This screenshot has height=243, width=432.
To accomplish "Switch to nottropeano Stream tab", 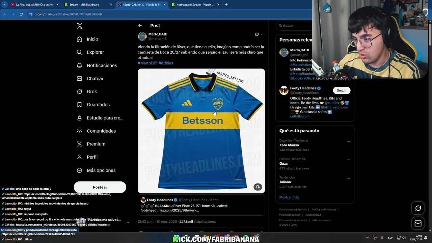I will point(195,5).
